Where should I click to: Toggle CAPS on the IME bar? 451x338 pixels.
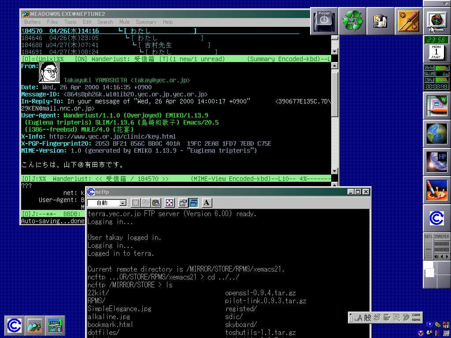[416, 315]
